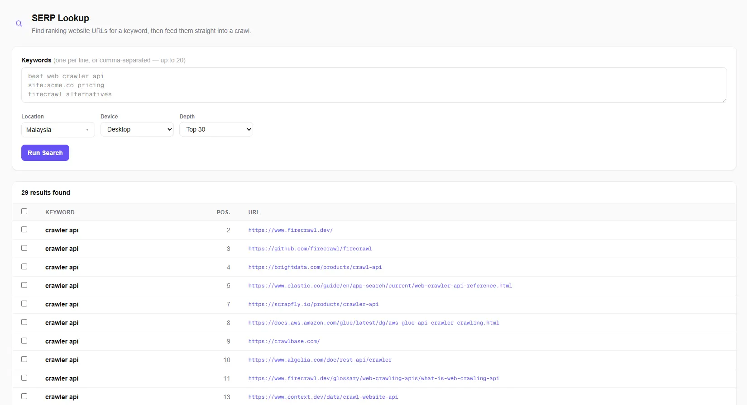Open the https://www.firecrawl.dev/ link
This screenshot has width=747, height=405.
(x=290, y=230)
